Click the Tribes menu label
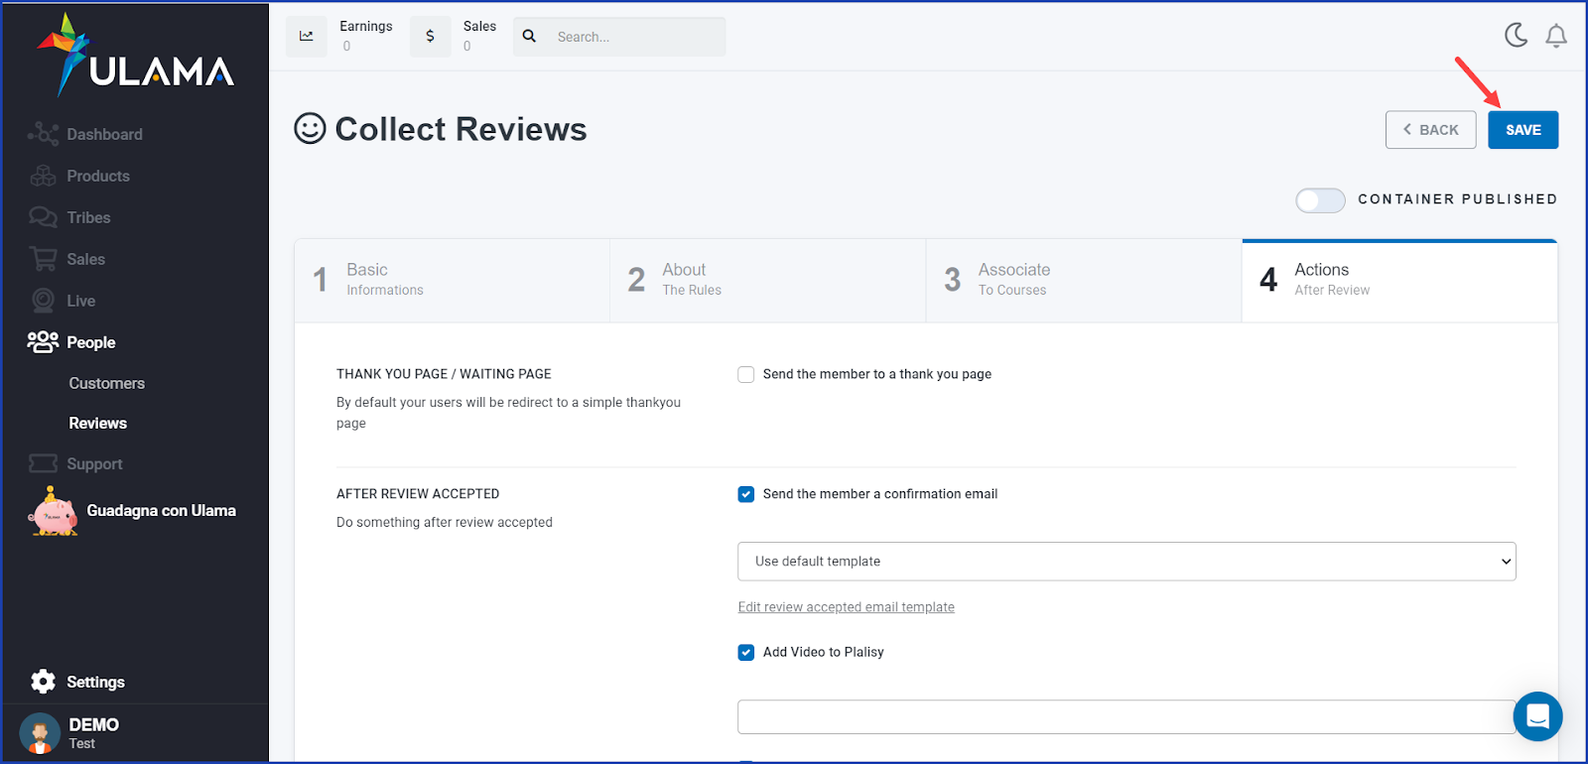This screenshot has height=764, width=1588. click(x=88, y=217)
